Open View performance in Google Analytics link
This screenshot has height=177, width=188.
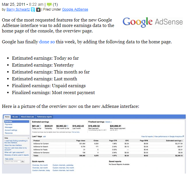click(x=169, y=137)
